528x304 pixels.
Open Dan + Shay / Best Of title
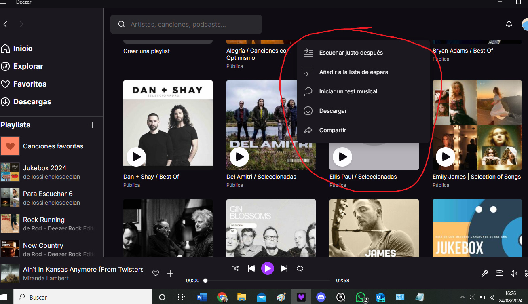tap(151, 177)
